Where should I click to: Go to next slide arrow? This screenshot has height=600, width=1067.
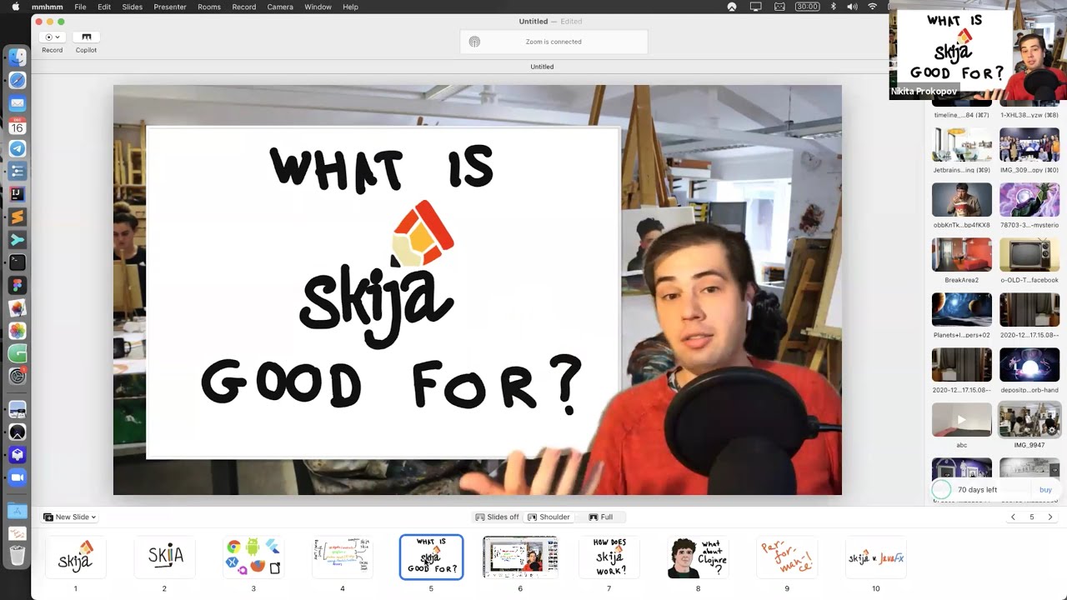pyautogui.click(x=1049, y=517)
